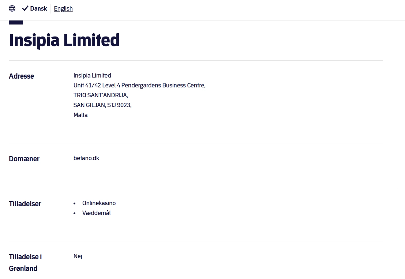Image resolution: width=405 pixels, height=279 pixels.
Task: Select the Domæner field label
Action: click(24, 159)
